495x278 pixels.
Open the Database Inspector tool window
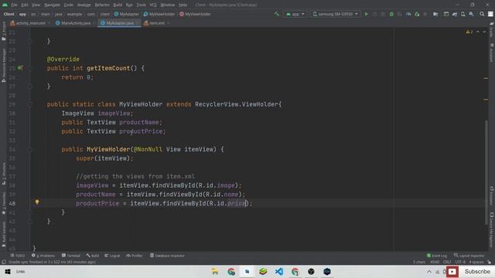click(x=167, y=256)
